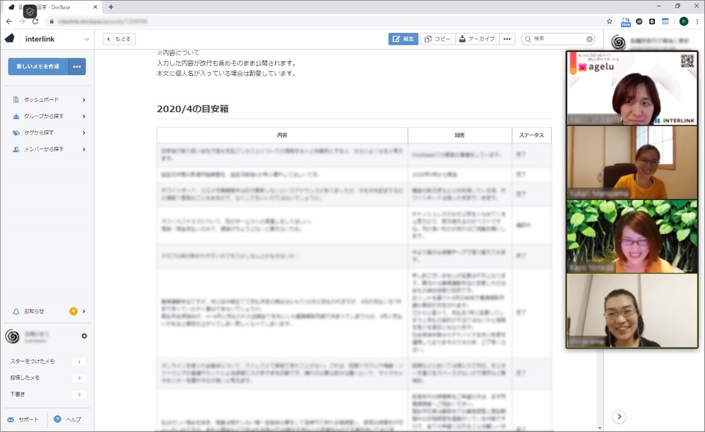Collapse the right panel with the chevron button
The height and width of the screenshot is (432, 705).
pos(619,417)
